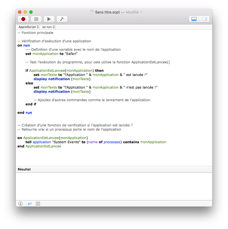Show the script description info icon
The width and height of the screenshot is (228, 229).
20,203
